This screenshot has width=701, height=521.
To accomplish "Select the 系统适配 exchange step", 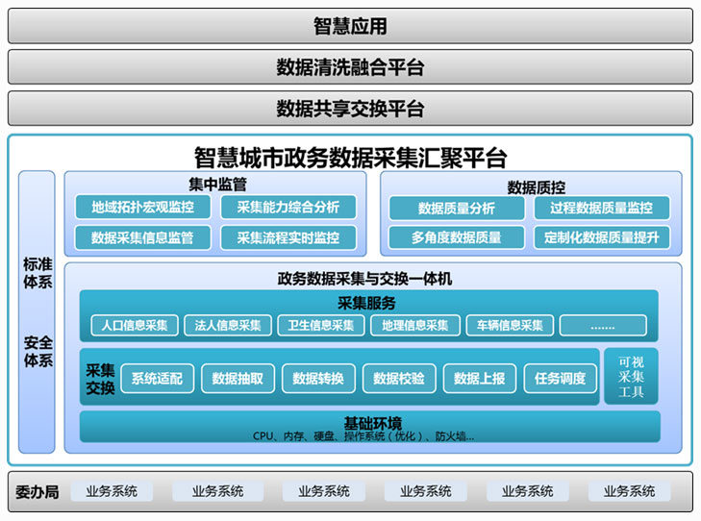I will 158,378.
